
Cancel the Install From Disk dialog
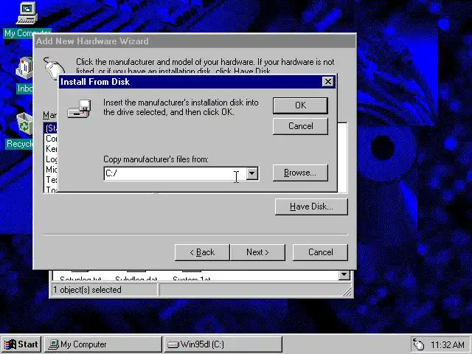coord(300,126)
